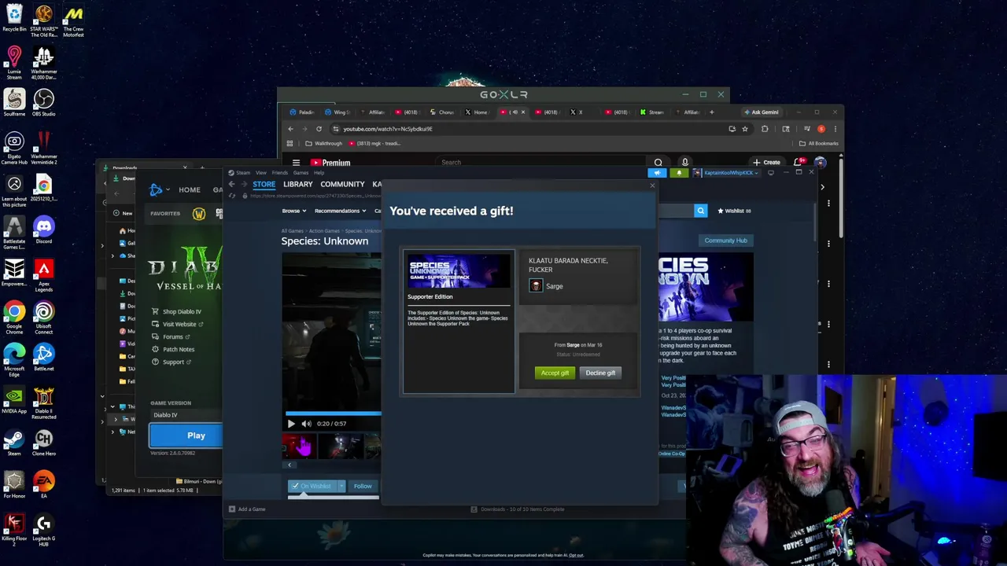Open the Help menu in Steam
The width and height of the screenshot is (1007, 566).
(319, 173)
